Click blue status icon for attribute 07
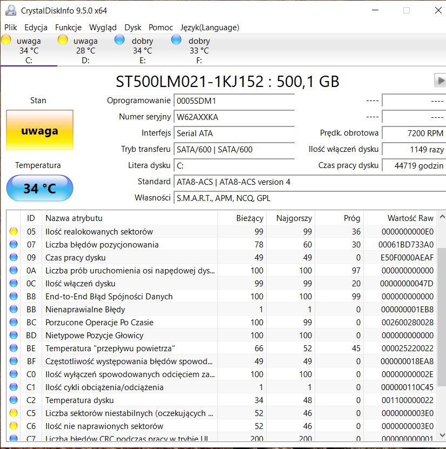This screenshot has height=449, width=446. click(x=14, y=244)
